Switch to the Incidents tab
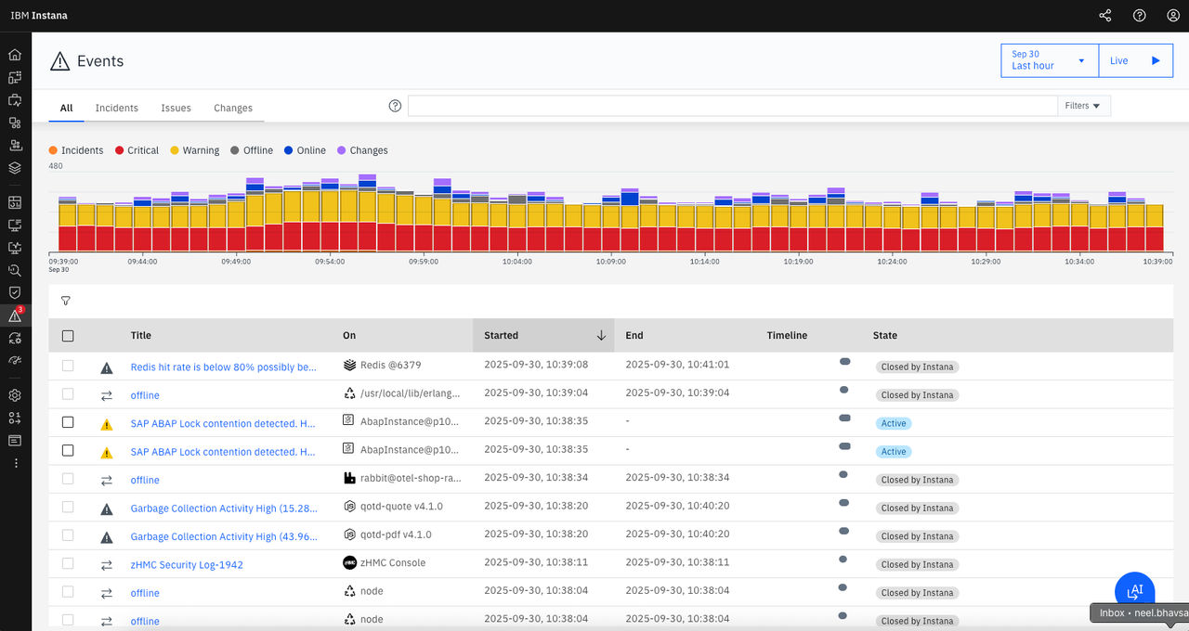 (117, 108)
